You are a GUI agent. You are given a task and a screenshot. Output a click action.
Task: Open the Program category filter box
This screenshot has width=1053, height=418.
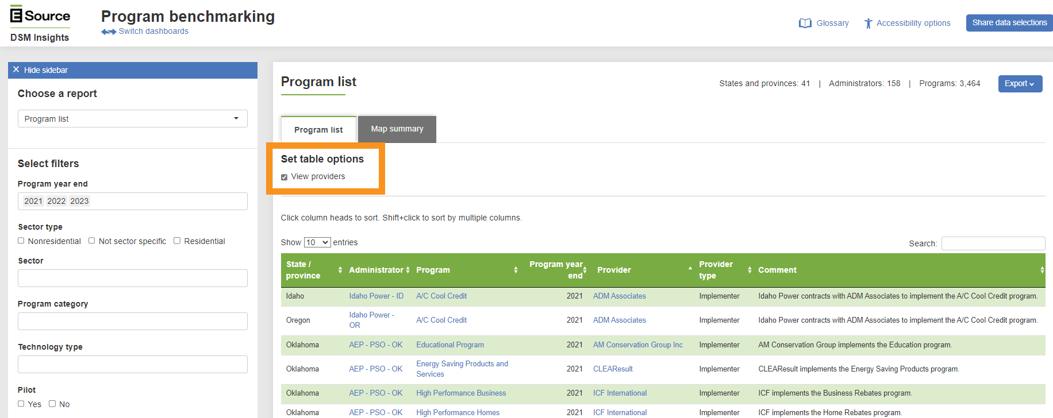[x=133, y=321]
